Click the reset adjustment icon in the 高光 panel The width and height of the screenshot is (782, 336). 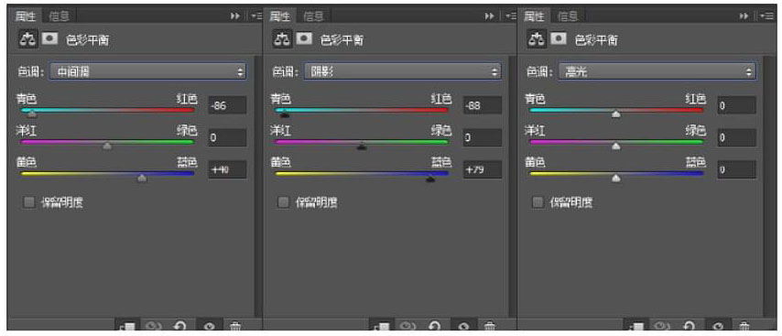(x=689, y=327)
